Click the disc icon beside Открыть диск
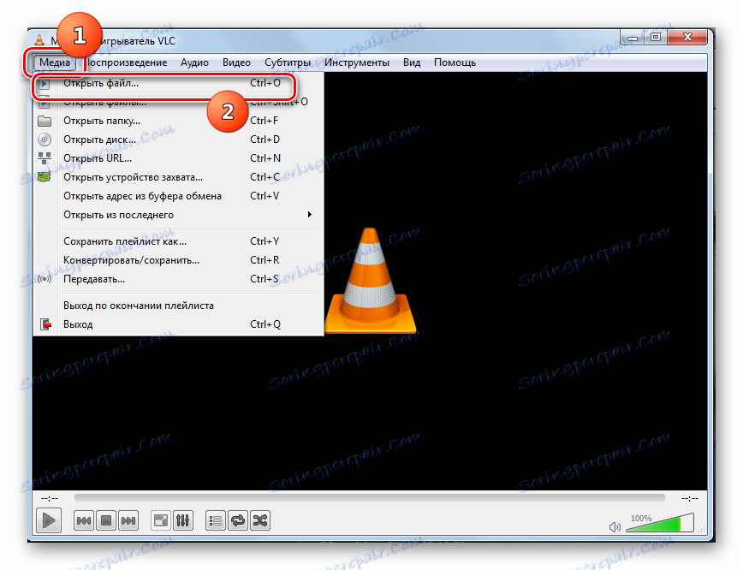Screen dimensions: 743x570 tap(45, 140)
